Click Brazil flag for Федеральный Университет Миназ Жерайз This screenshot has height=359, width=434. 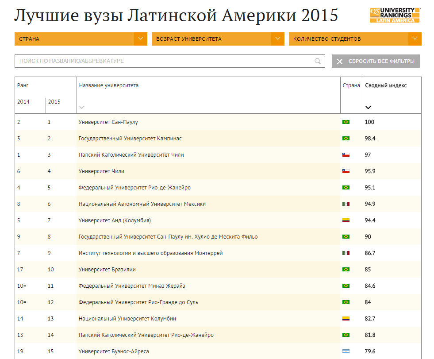(x=346, y=286)
